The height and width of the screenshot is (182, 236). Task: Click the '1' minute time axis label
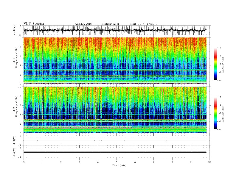pyautogui.click(x=42, y=162)
